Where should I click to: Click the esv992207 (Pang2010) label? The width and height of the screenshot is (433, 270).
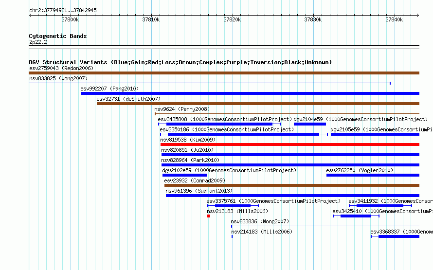(109, 89)
